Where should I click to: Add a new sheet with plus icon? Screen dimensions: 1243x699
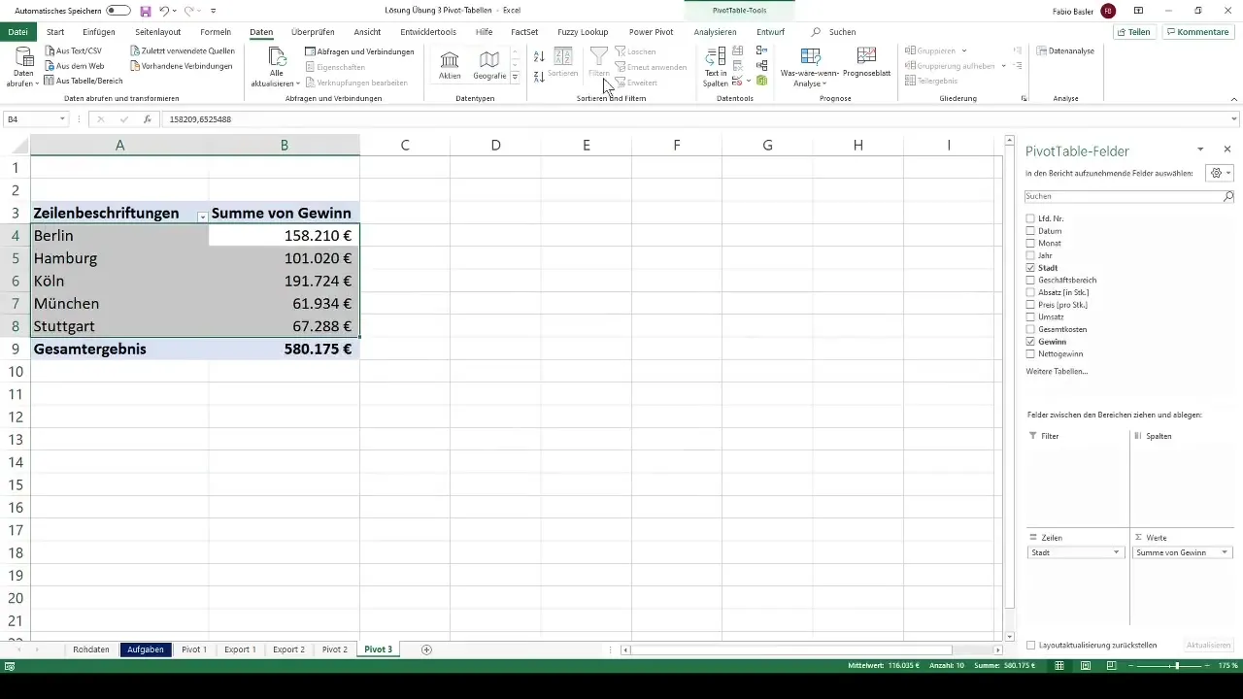tap(426, 649)
